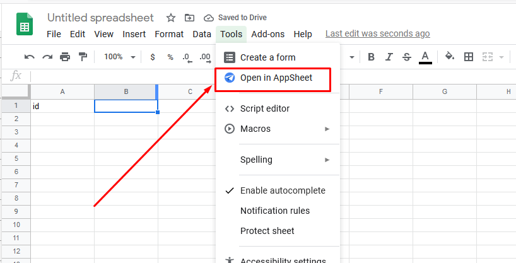Open the Help menu
The image size is (516, 263).
click(303, 34)
